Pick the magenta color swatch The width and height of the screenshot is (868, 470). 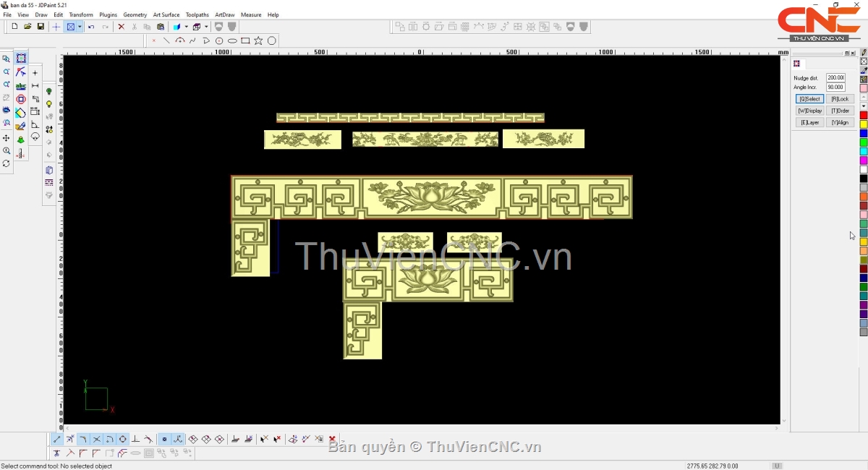pyautogui.click(x=864, y=161)
